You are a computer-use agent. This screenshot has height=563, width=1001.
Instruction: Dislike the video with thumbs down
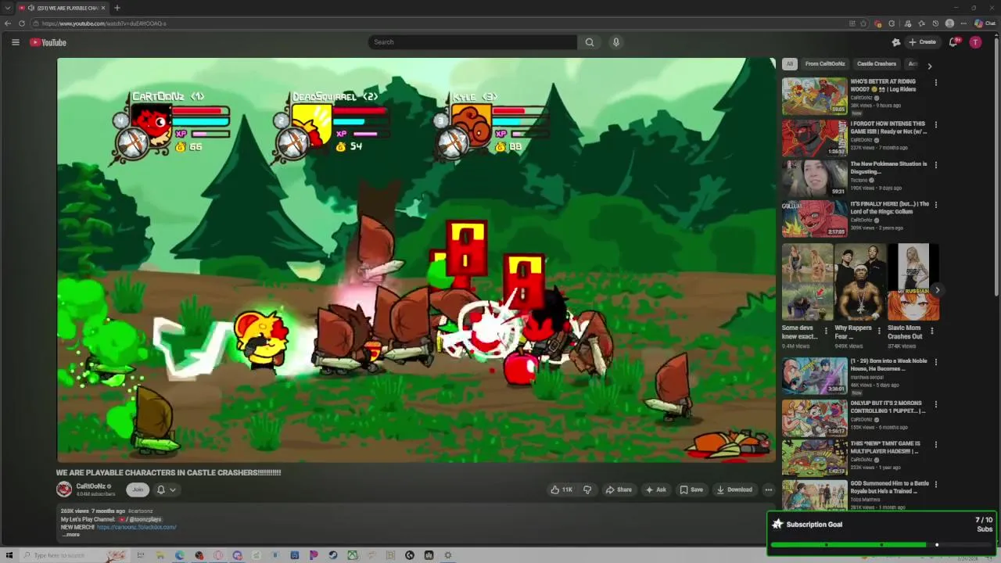coord(587,489)
